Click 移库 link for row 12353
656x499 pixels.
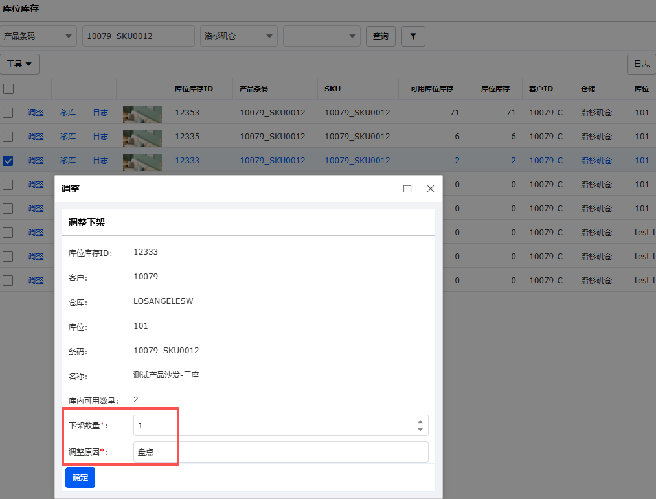[68, 113]
